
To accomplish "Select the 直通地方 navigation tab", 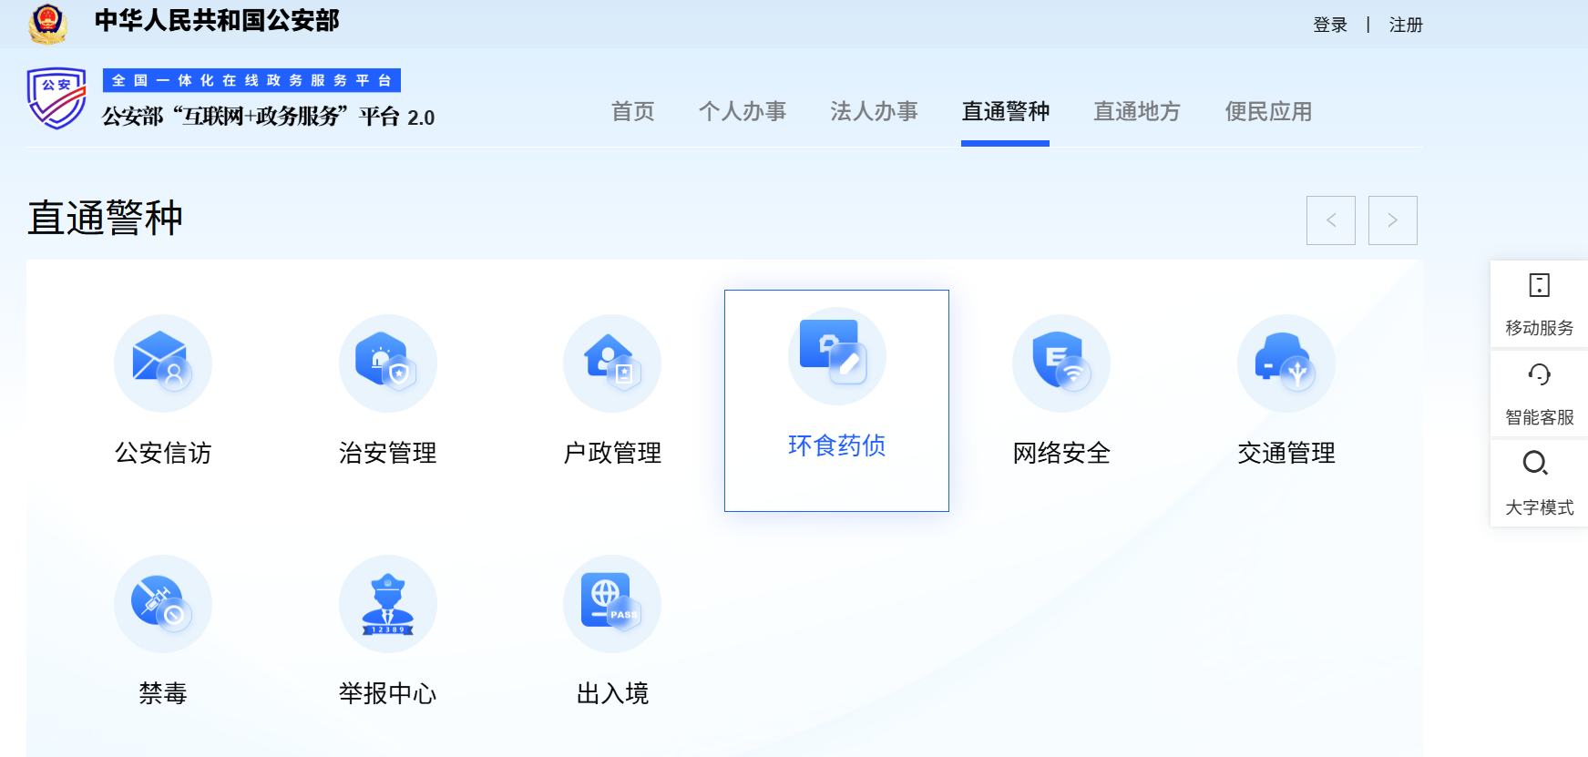I will (x=1136, y=111).
